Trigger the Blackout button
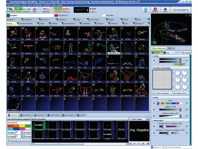Viewport: 198px width, 149px height. coord(155,10)
